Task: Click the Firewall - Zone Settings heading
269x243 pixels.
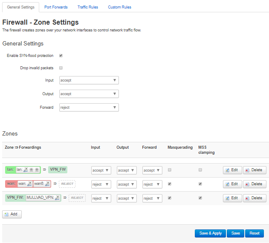Action: [40, 22]
